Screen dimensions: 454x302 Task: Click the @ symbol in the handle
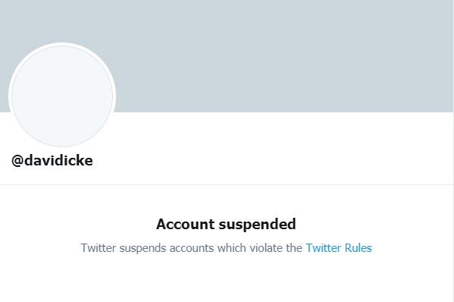[17, 161]
